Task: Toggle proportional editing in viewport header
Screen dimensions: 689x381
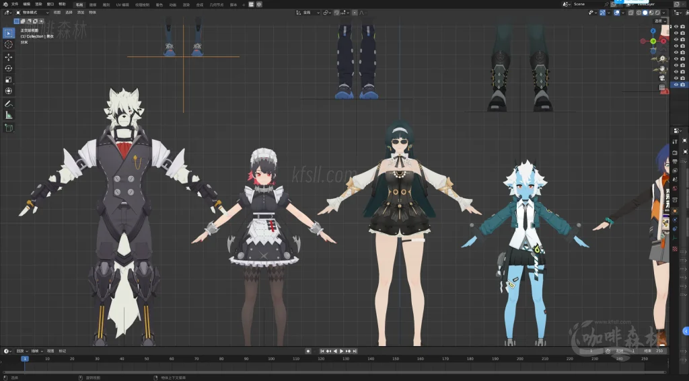Action: pyautogui.click(x=355, y=13)
